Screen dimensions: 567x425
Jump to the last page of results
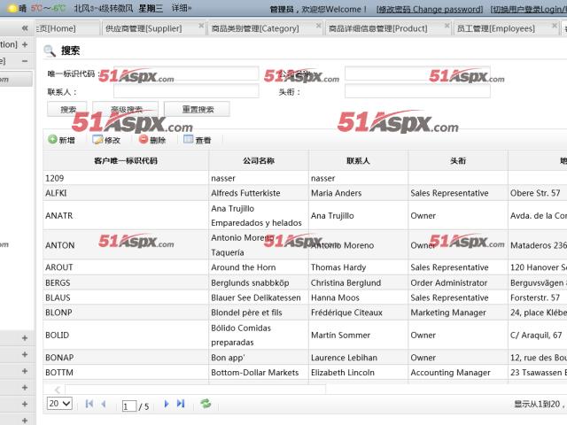(182, 404)
